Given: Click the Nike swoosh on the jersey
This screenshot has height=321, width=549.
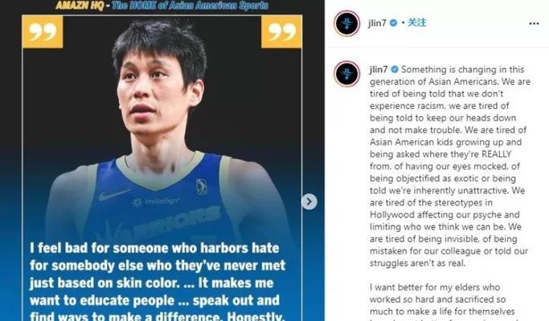Looking at the screenshot, I should [113, 195].
